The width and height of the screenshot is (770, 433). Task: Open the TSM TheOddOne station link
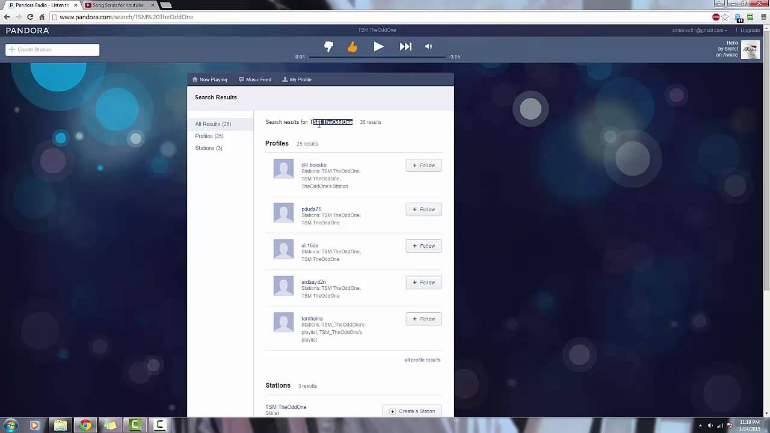pos(286,407)
